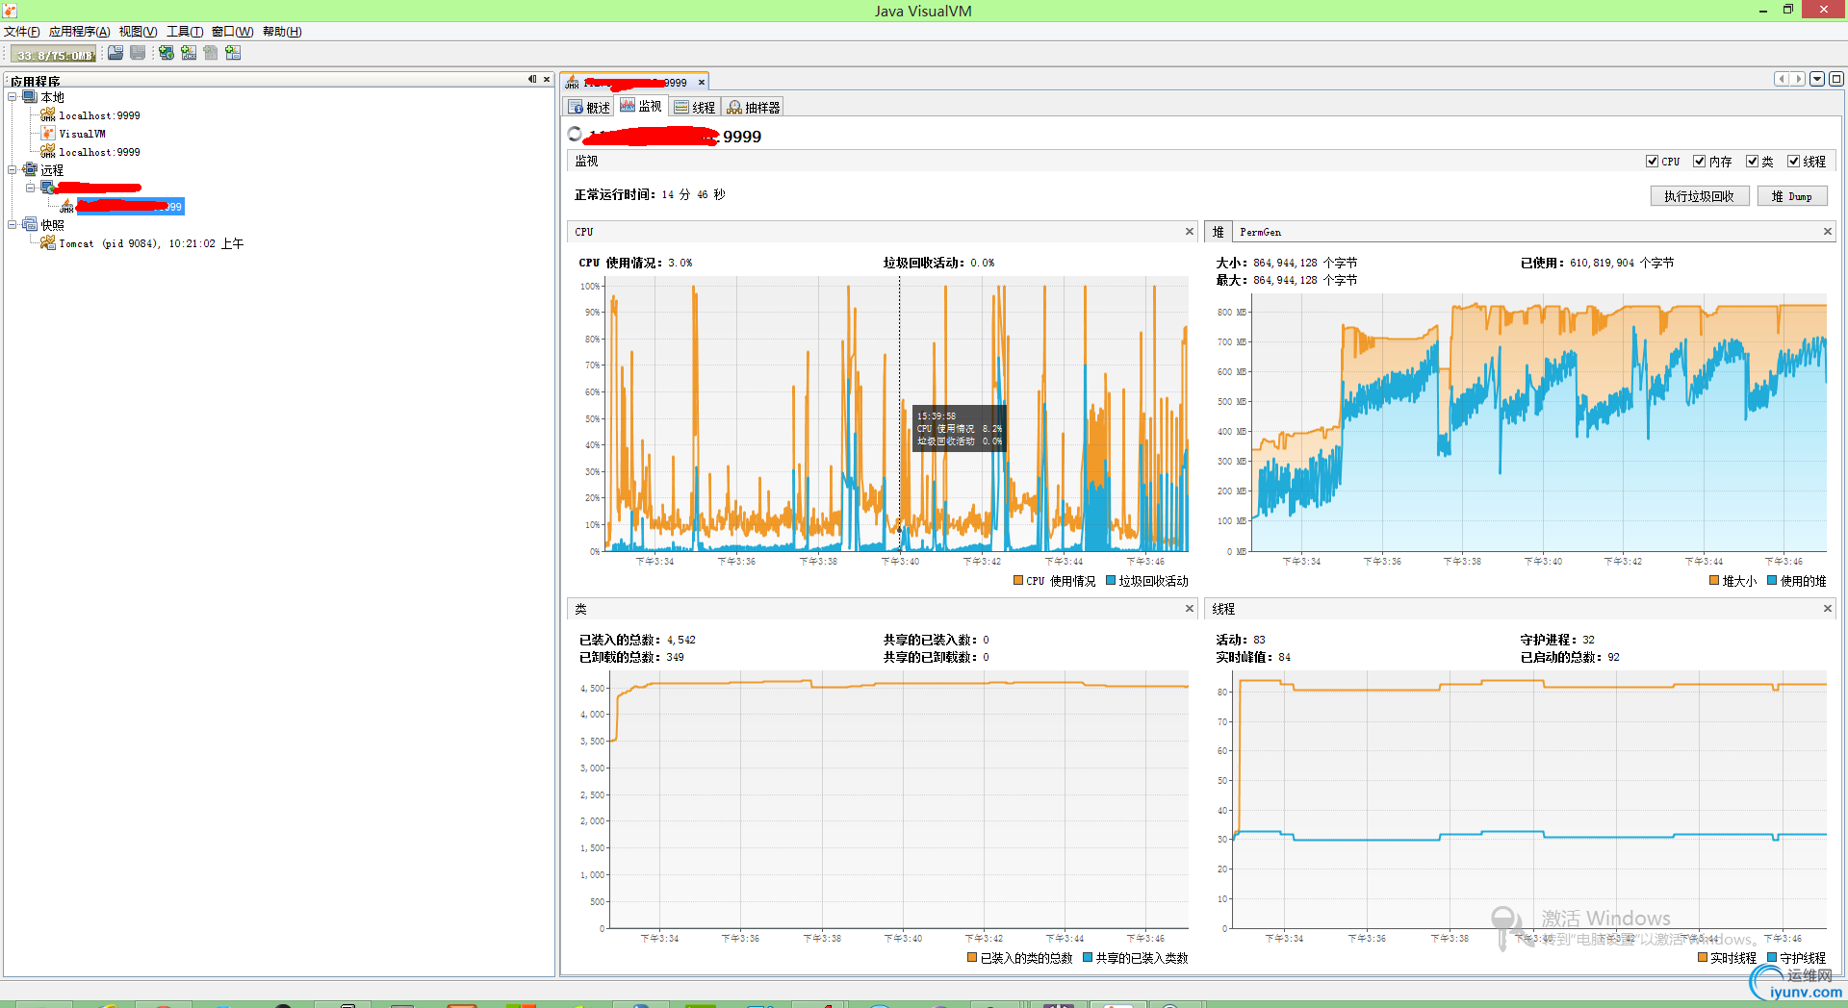Click the 使用的堆 blue legend swatch
The image size is (1848, 1008).
click(x=1772, y=581)
